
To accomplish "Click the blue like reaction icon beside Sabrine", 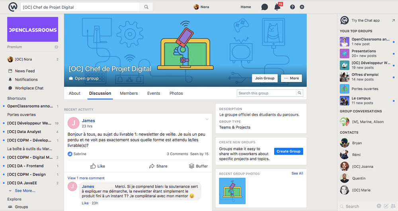I will pos(70,154).
